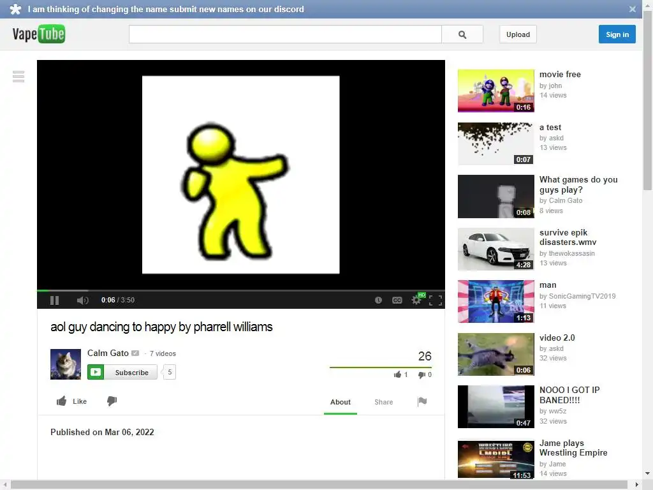Click the video title text
Screen dimensions: 653x490
click(161, 327)
